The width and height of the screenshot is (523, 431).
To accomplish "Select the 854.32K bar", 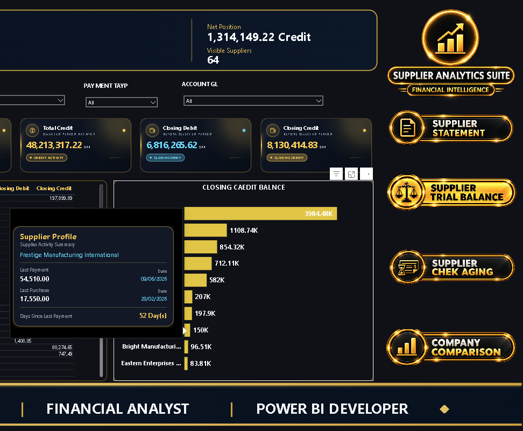I will [201, 247].
